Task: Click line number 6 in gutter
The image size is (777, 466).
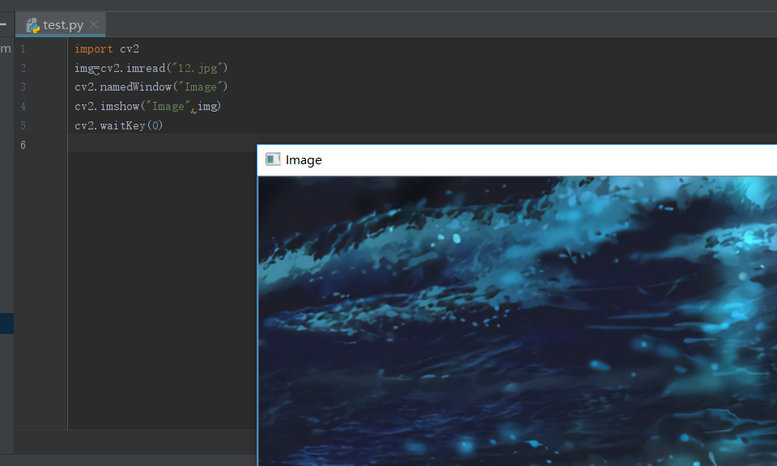Action: 23,145
